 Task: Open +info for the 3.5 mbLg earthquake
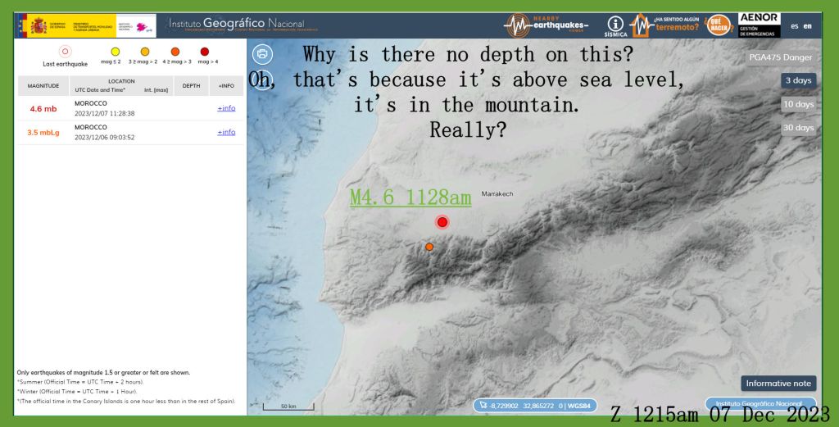tap(226, 132)
